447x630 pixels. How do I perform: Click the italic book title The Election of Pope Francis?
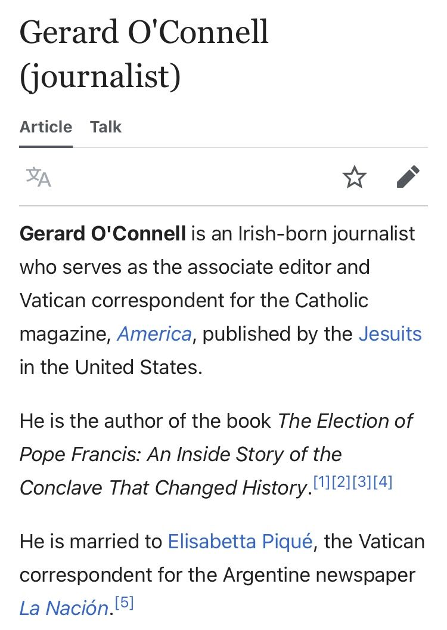pos(216,454)
